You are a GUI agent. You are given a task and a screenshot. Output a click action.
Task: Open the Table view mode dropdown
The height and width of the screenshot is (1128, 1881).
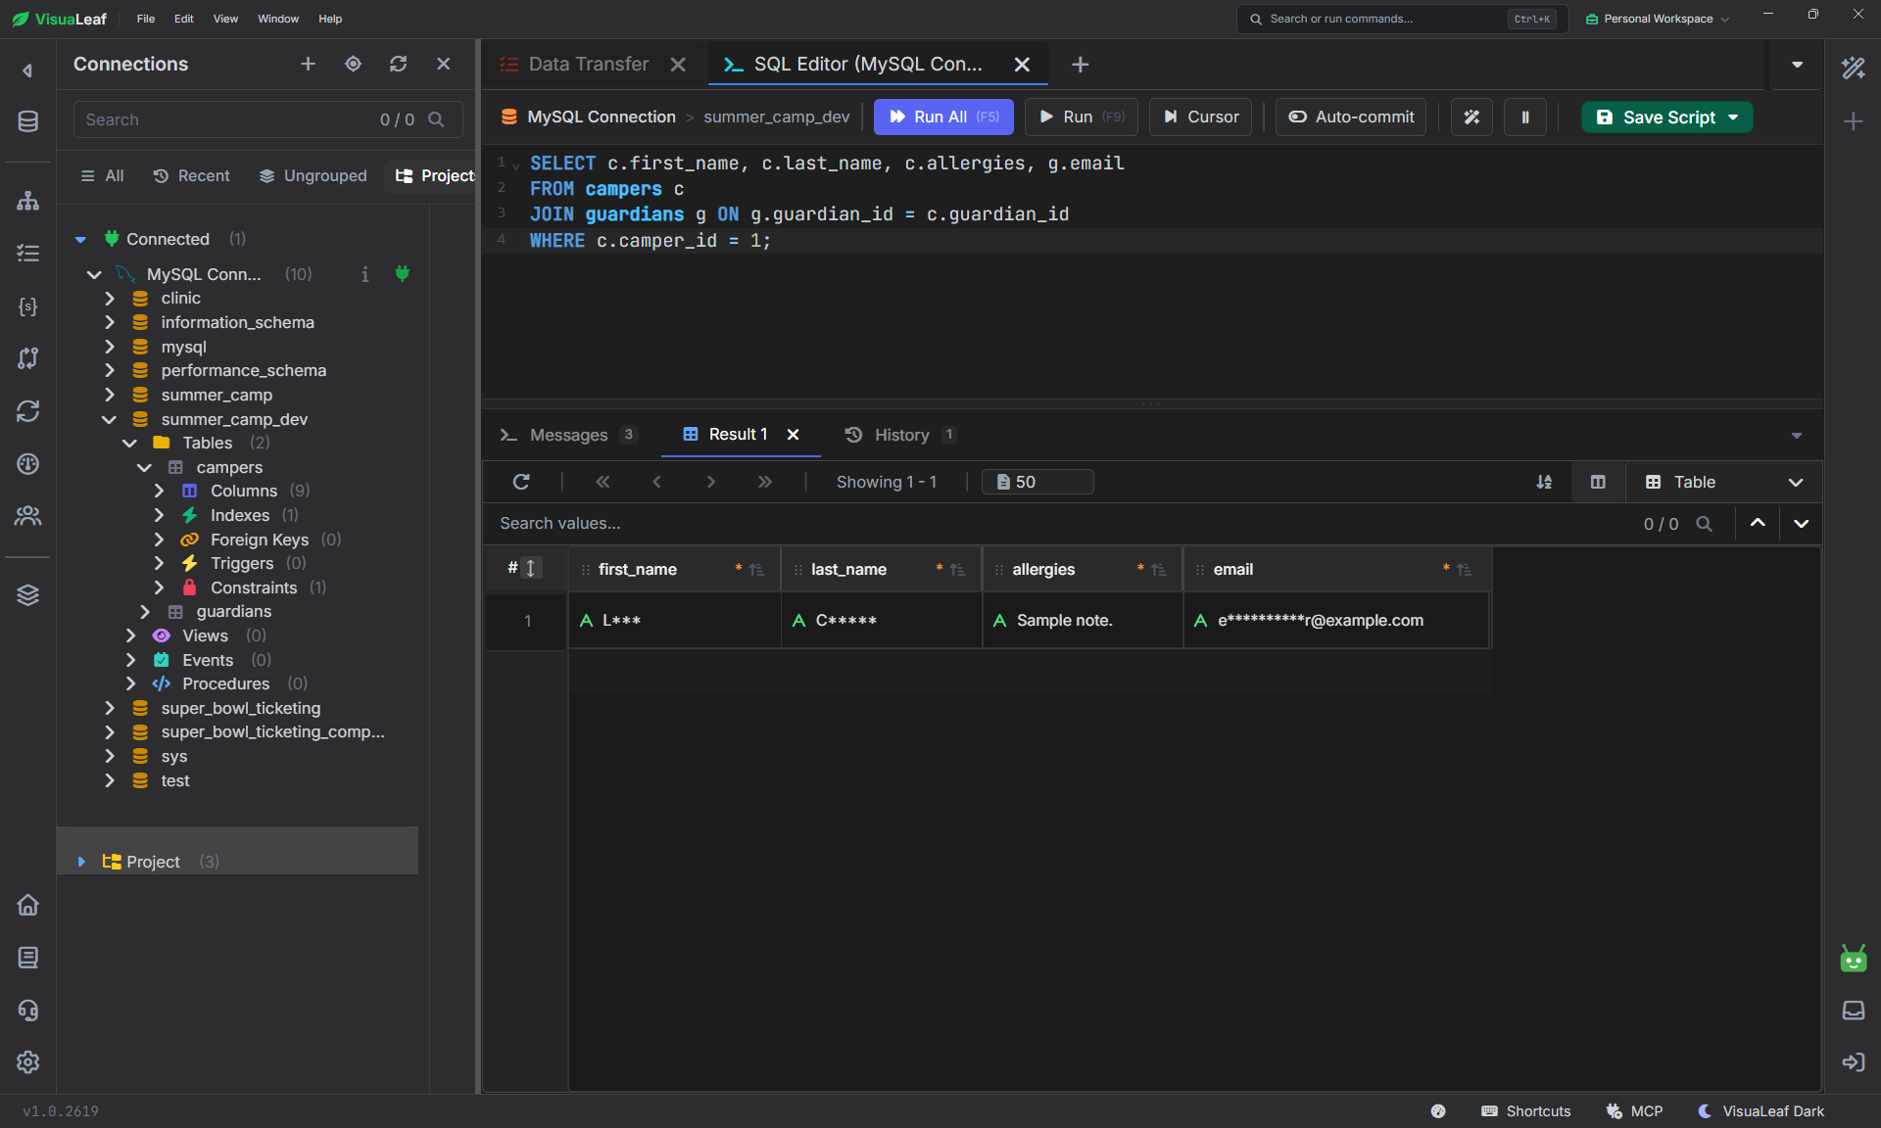(1724, 482)
